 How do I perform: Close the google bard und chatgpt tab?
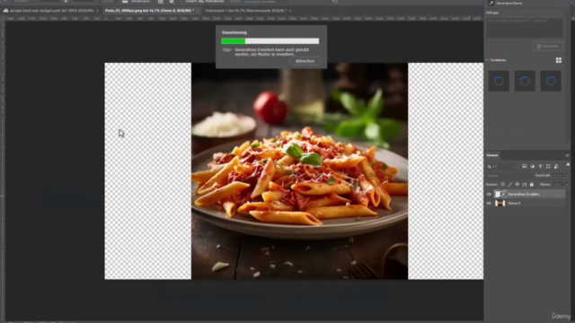(97, 11)
